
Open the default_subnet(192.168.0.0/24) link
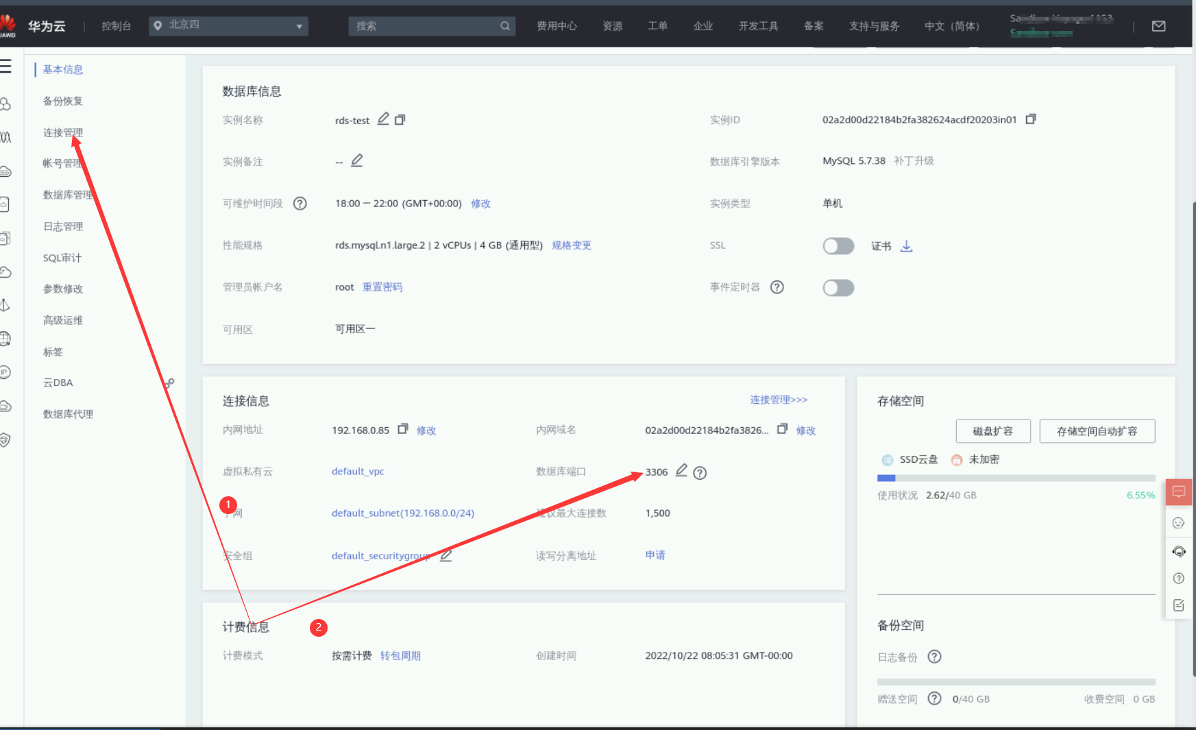pyautogui.click(x=403, y=513)
